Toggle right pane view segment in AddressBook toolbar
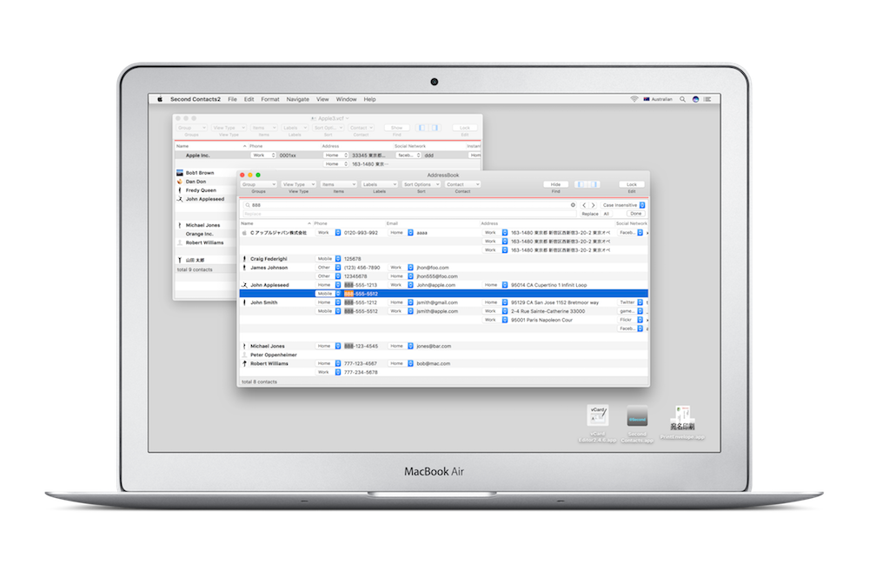Viewport: 869px width, 571px height. pos(594,184)
